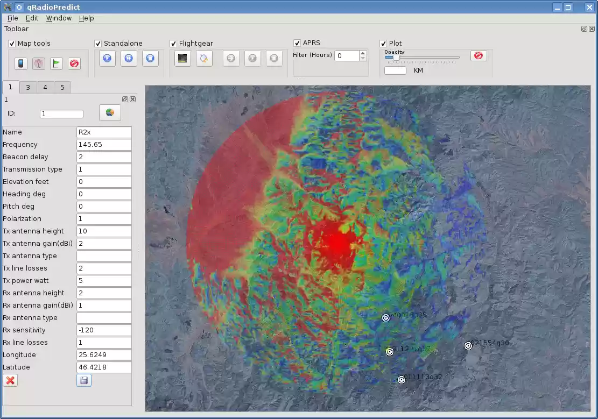
Task: Toggle the Flightgear checkbox off
Action: coord(173,42)
